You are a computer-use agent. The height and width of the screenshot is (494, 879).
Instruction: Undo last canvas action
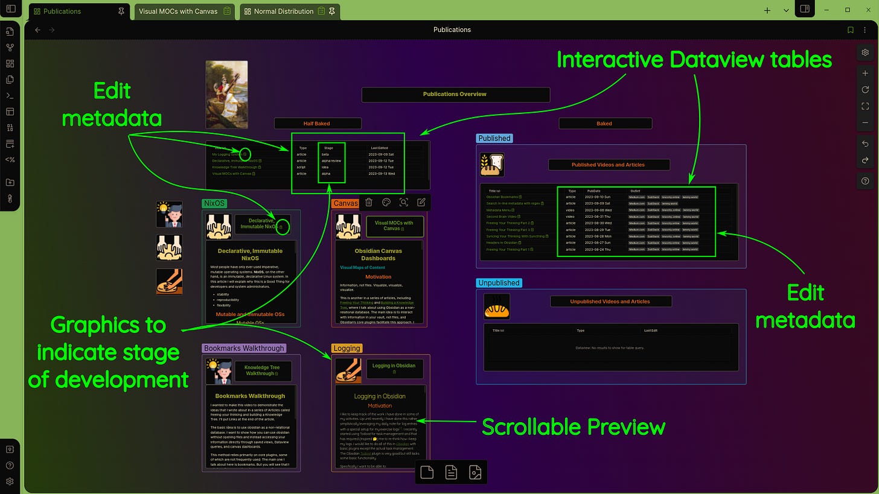tap(865, 144)
